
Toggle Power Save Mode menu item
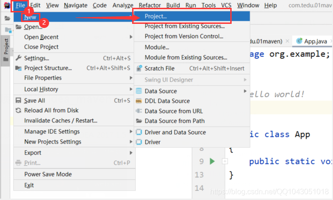tap(74, 174)
